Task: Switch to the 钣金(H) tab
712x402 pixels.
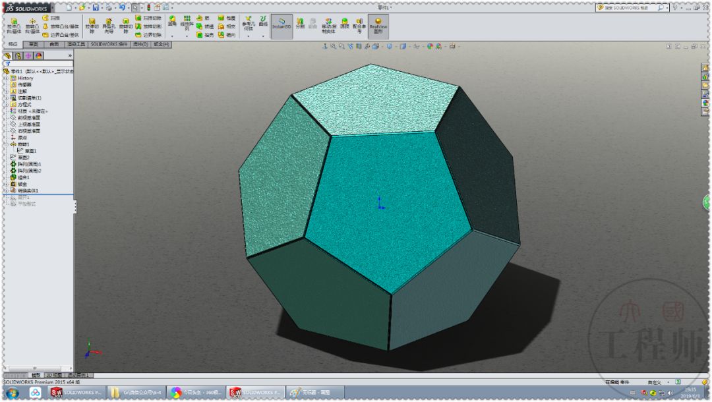Action: coord(161,44)
